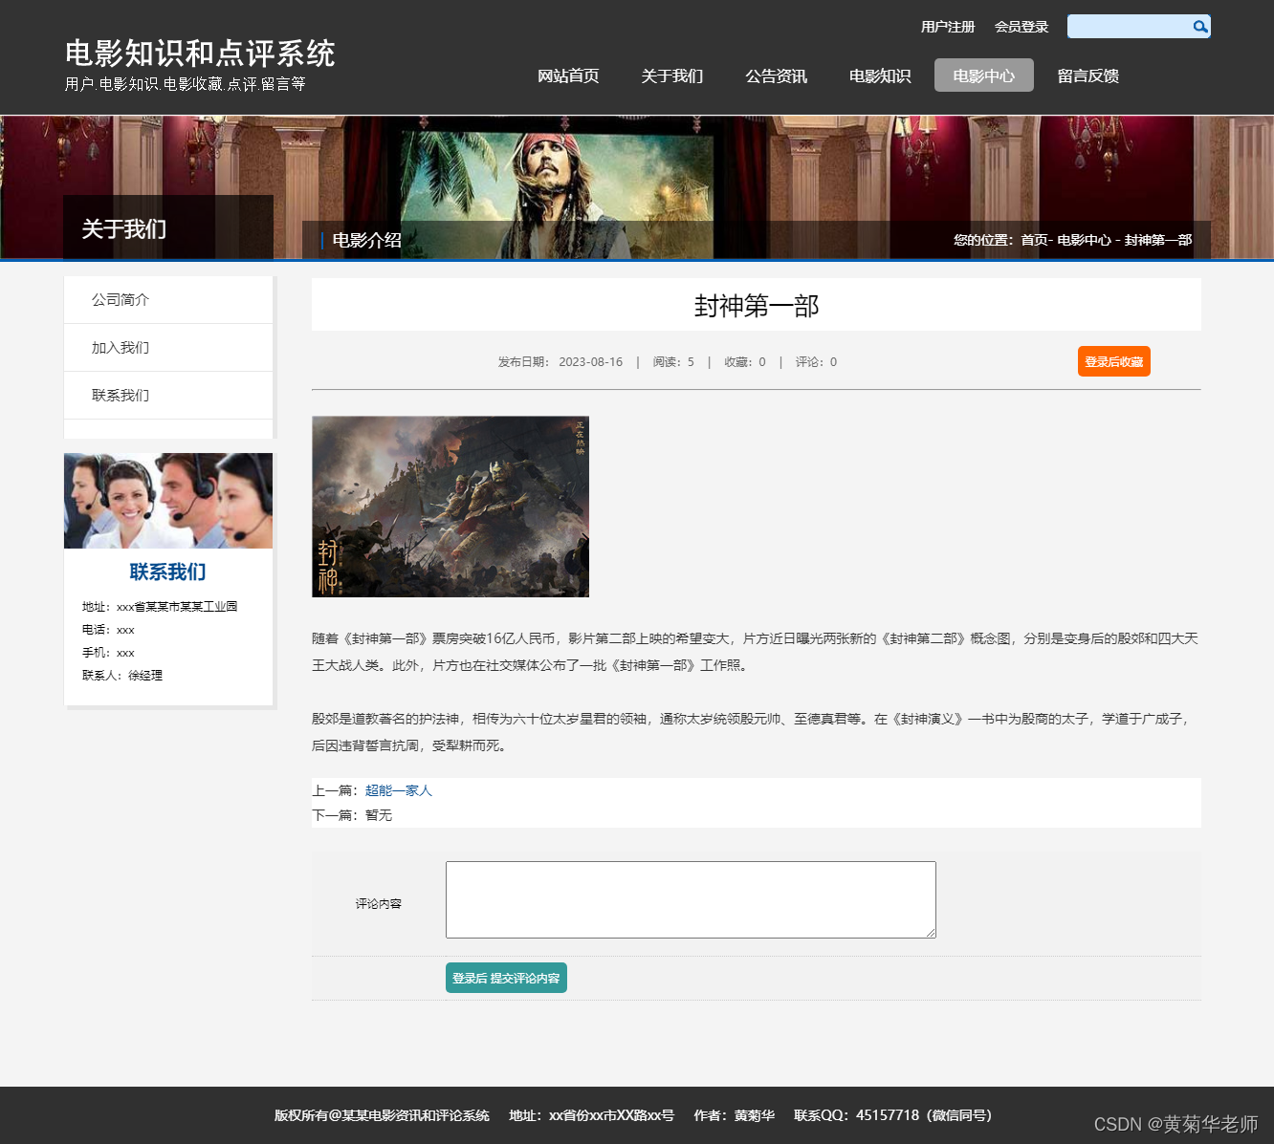The image size is (1274, 1144).
Task: Click the 封神 movie poster image
Action: [450, 507]
